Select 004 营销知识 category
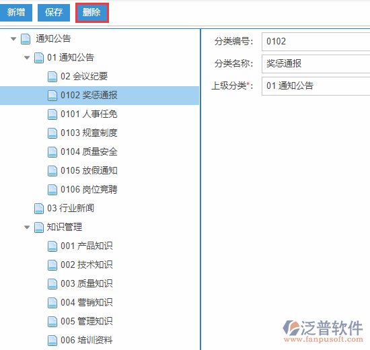The image size is (370, 350). [86, 302]
